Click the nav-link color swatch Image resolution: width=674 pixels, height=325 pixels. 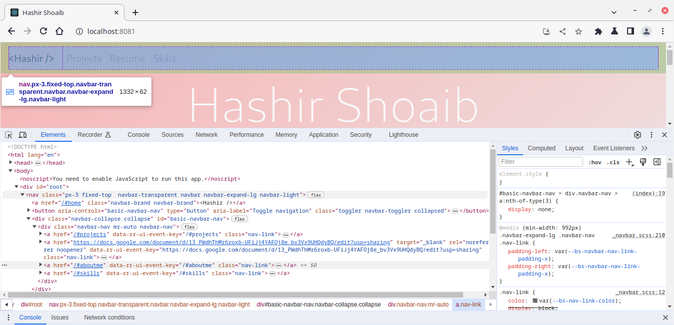(x=535, y=301)
